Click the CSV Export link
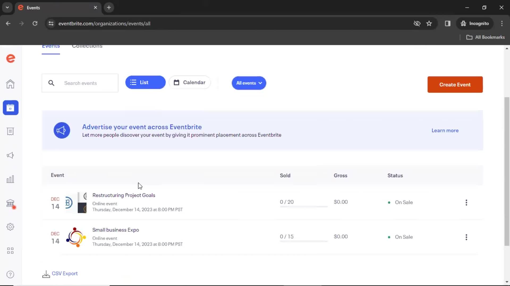The height and width of the screenshot is (286, 510). pyautogui.click(x=65, y=274)
